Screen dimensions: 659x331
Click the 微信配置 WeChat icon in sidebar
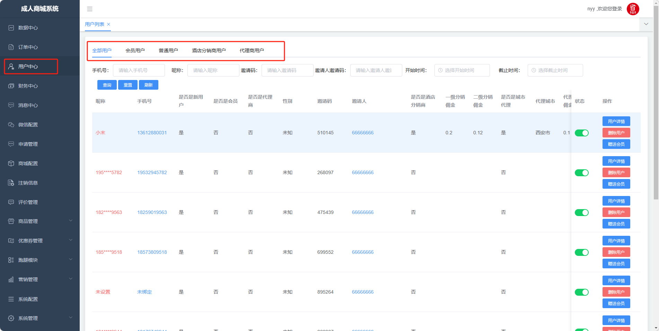tap(11, 125)
